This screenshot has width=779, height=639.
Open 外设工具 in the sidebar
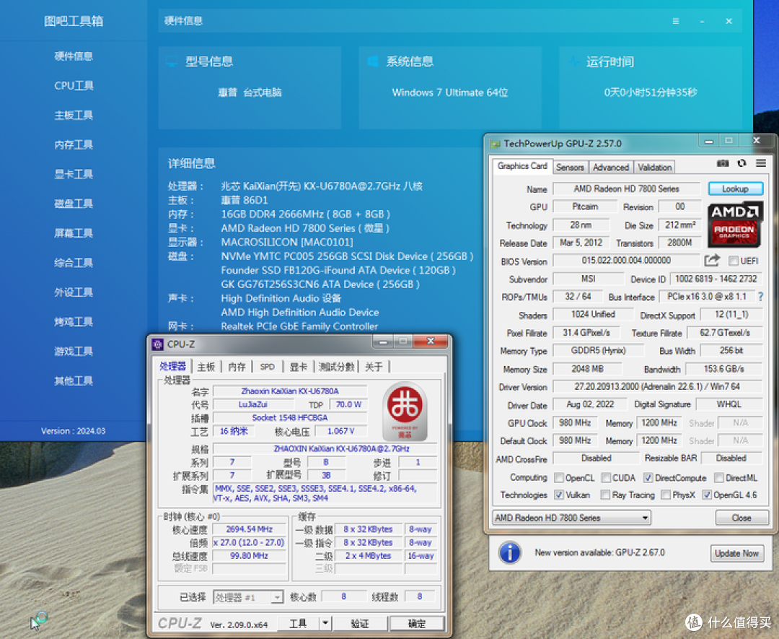coord(74,292)
